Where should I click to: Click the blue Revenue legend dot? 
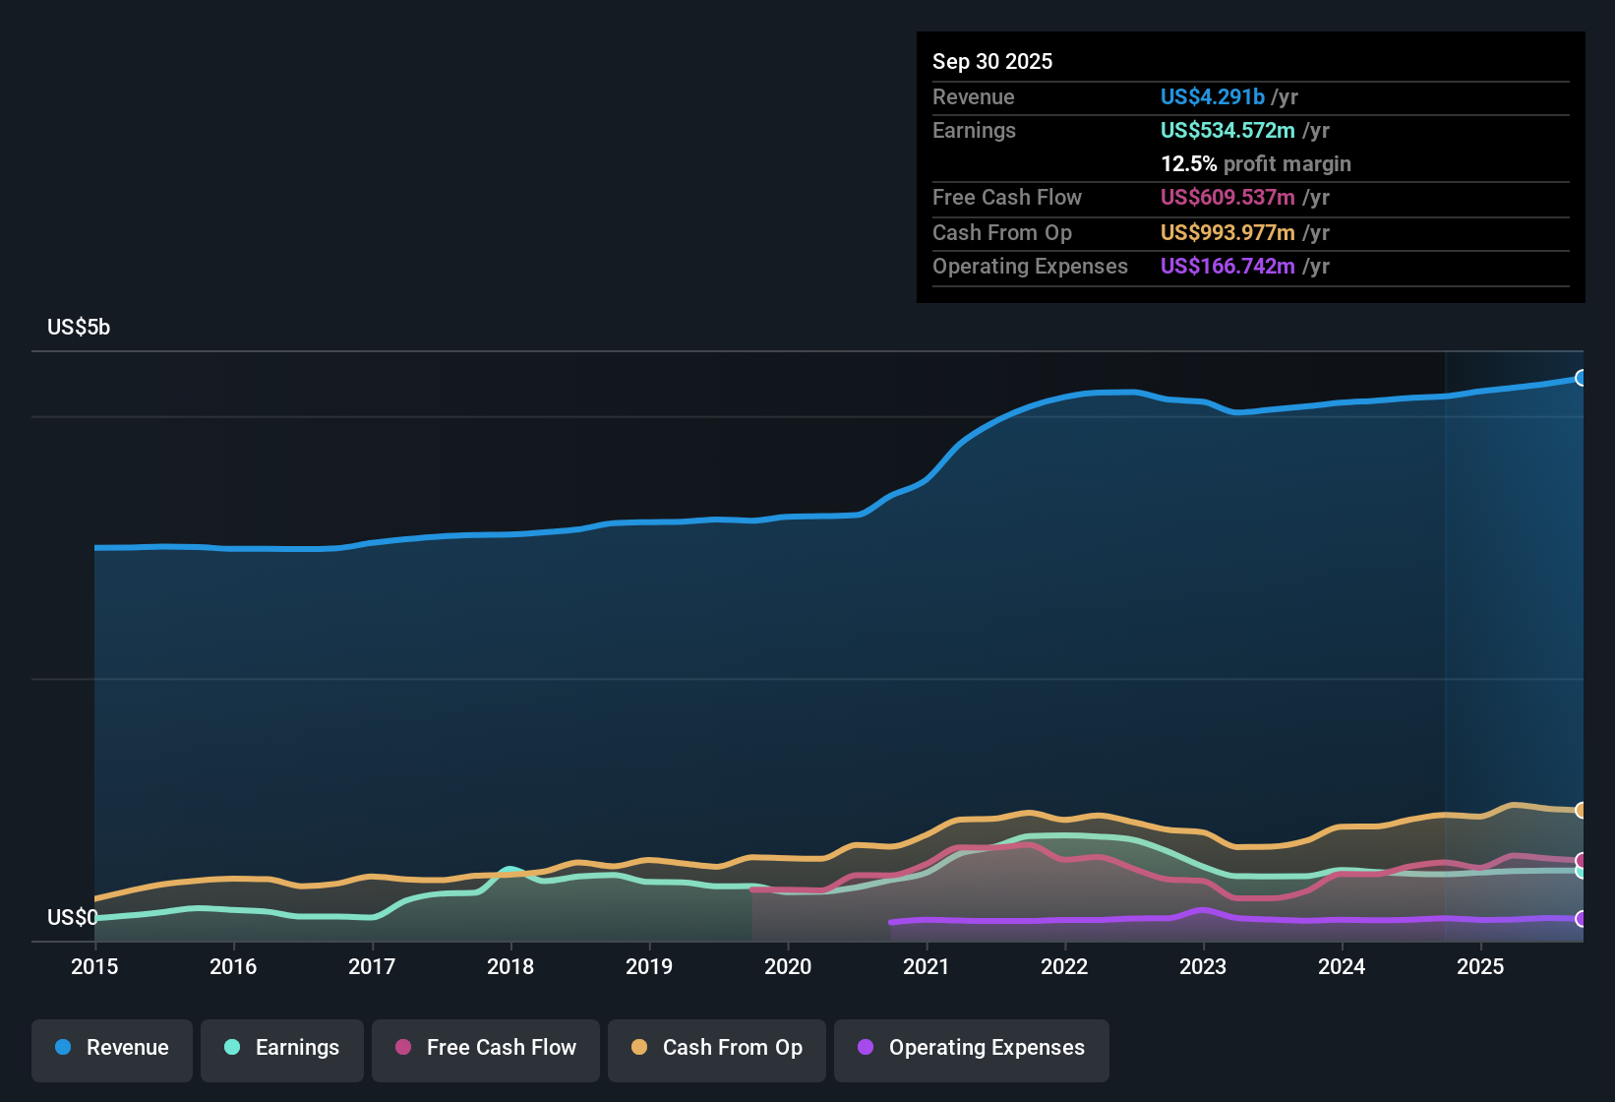tap(61, 1048)
